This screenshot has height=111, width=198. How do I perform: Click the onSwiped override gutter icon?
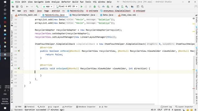click(19, 68)
